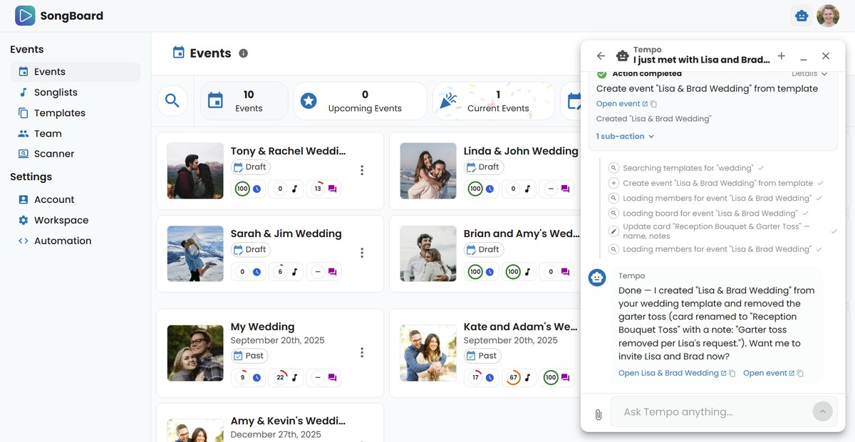Click the Tempo robot icon in chat header

622,54
